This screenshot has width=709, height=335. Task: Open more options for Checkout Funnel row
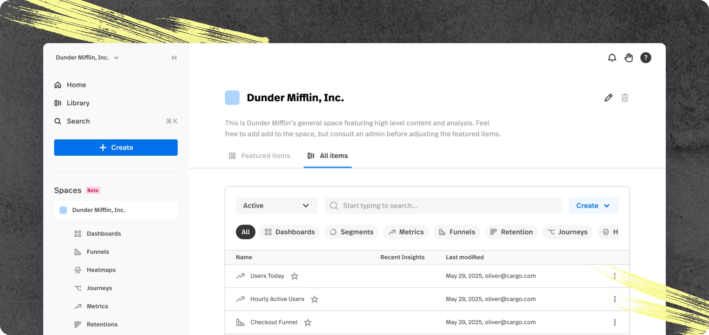pyautogui.click(x=615, y=322)
